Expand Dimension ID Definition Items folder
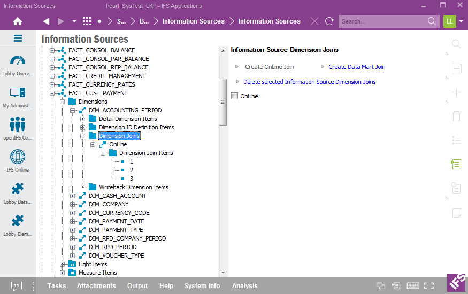Screen dimensions: 468x294 pos(82,127)
